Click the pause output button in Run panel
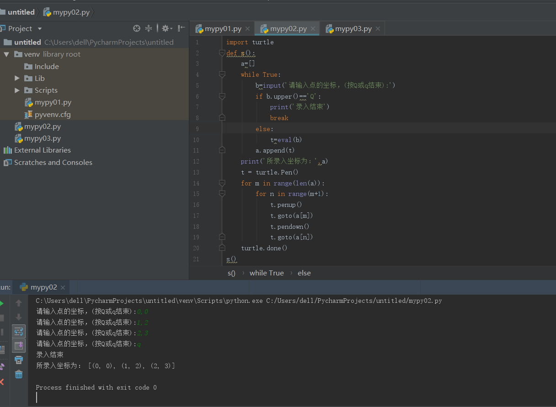 click(1, 332)
